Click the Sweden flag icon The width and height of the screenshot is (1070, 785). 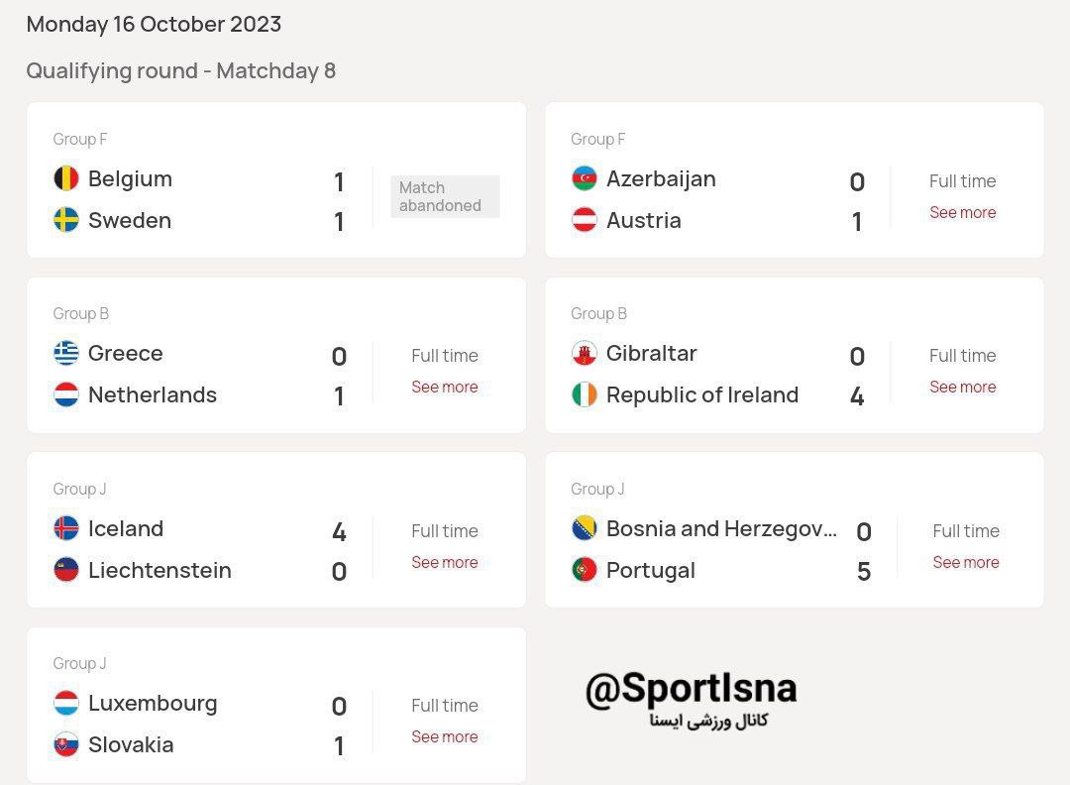click(x=66, y=220)
